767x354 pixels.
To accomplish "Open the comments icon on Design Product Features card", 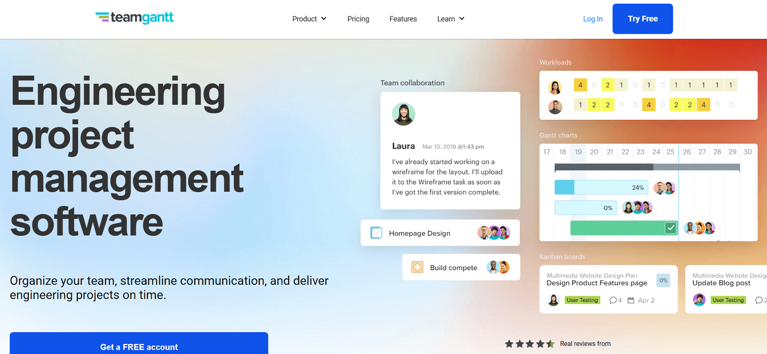I will pos(613,300).
